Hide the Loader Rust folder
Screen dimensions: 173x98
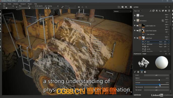tap(135, 38)
